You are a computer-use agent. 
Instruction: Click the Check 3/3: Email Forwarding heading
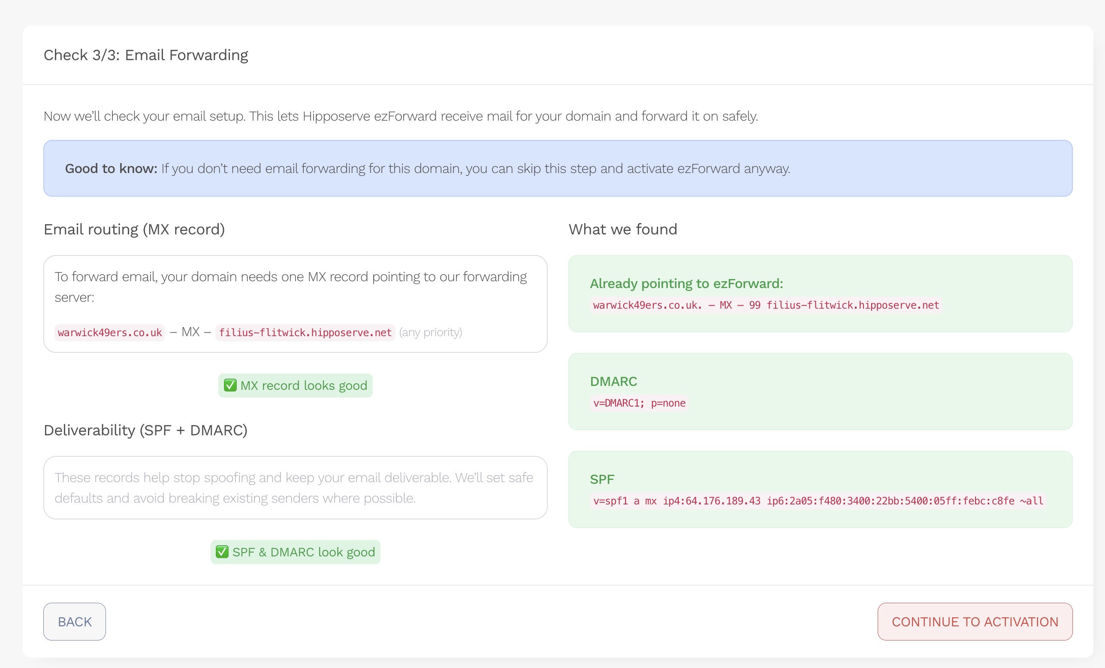point(146,55)
